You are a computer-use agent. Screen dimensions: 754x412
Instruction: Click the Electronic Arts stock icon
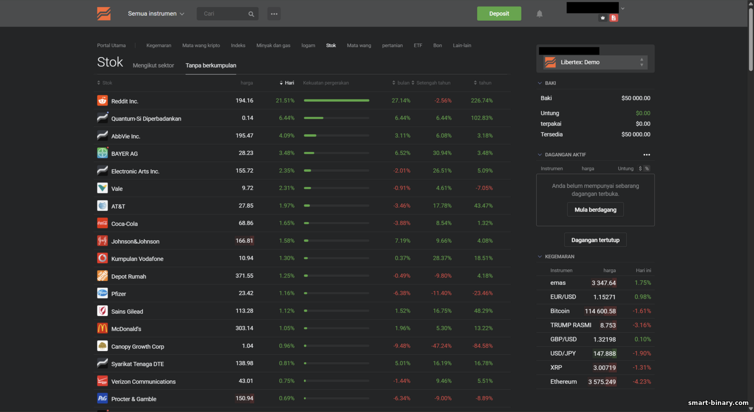coord(103,170)
